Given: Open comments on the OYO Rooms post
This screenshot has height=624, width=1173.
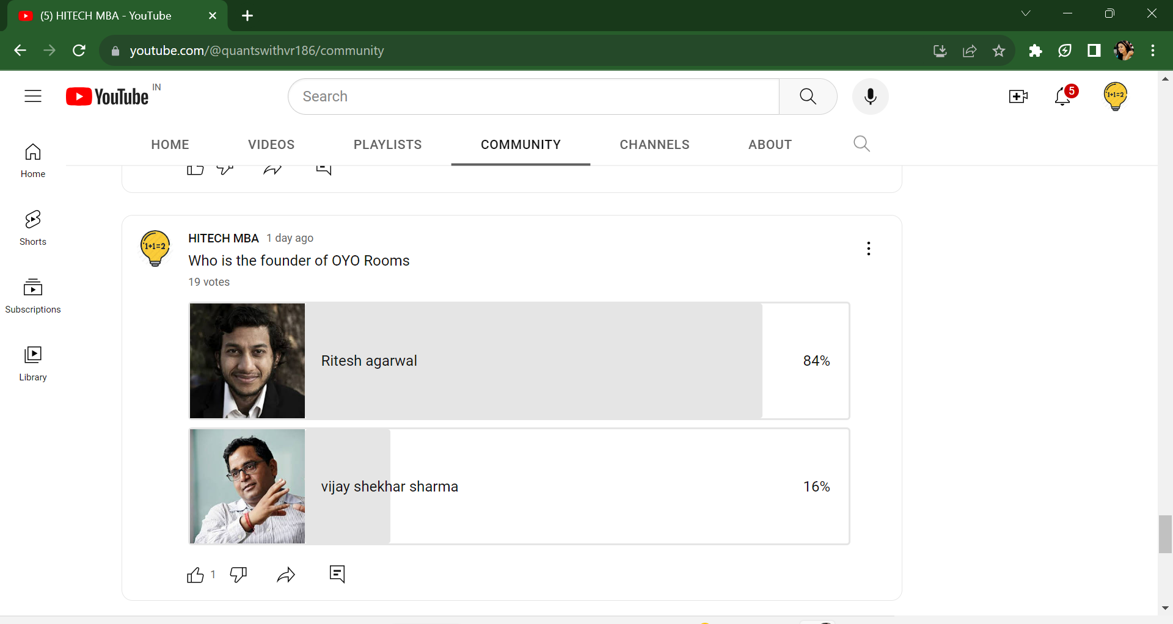Looking at the screenshot, I should [x=337, y=575].
